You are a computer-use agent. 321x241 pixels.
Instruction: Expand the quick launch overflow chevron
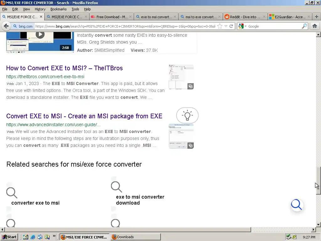pyautogui.click(x=54, y=236)
